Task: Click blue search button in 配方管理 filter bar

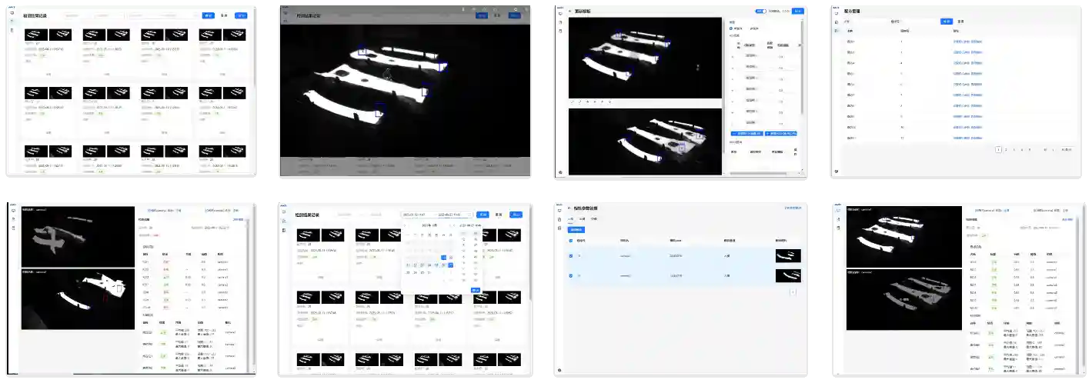Action: click(x=947, y=22)
